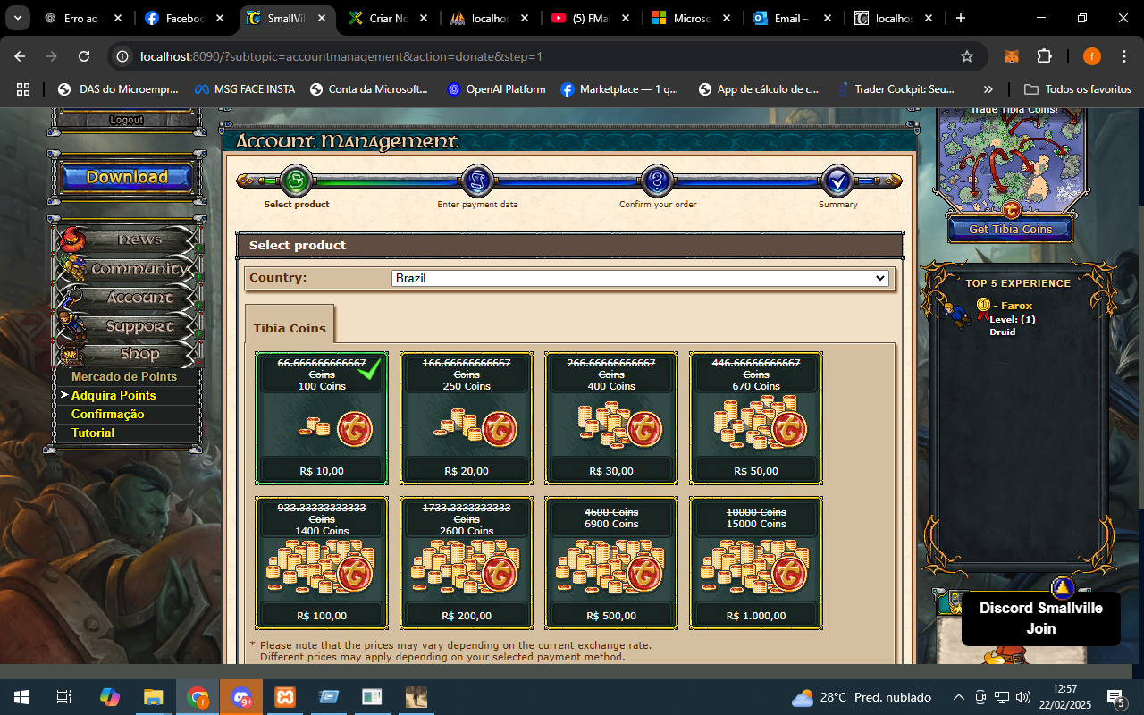This screenshot has height=715, width=1144.
Task: Open Task View on the taskbar
Action: pyautogui.click(x=64, y=697)
